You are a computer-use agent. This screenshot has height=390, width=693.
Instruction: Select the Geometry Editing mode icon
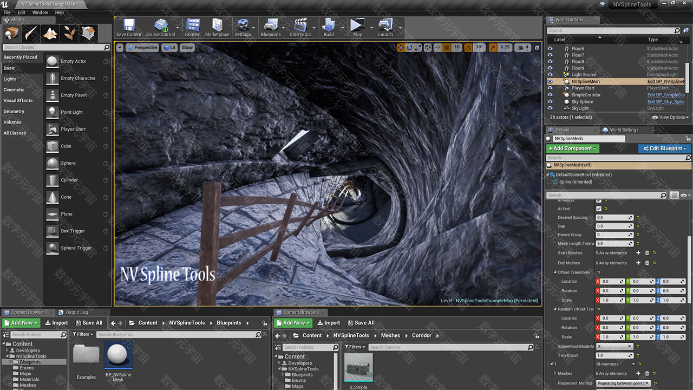pos(88,34)
